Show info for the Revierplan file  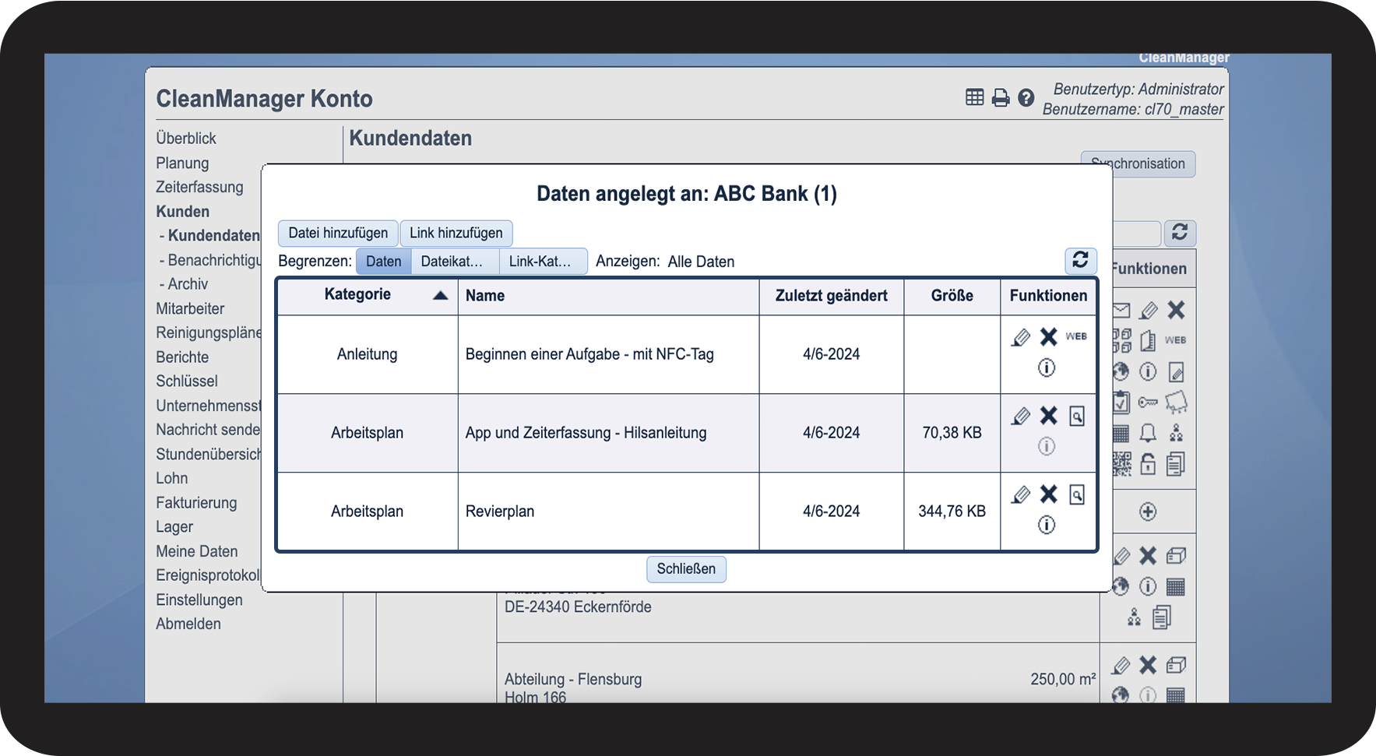tap(1047, 526)
